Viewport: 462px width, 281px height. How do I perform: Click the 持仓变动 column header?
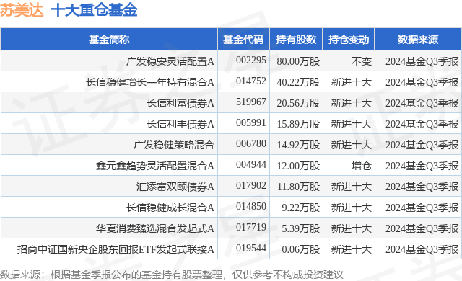point(349,40)
